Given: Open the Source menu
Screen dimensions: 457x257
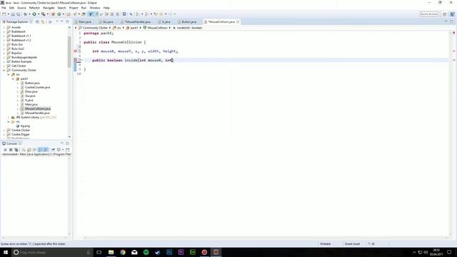Looking at the screenshot, I should click(x=21, y=8).
